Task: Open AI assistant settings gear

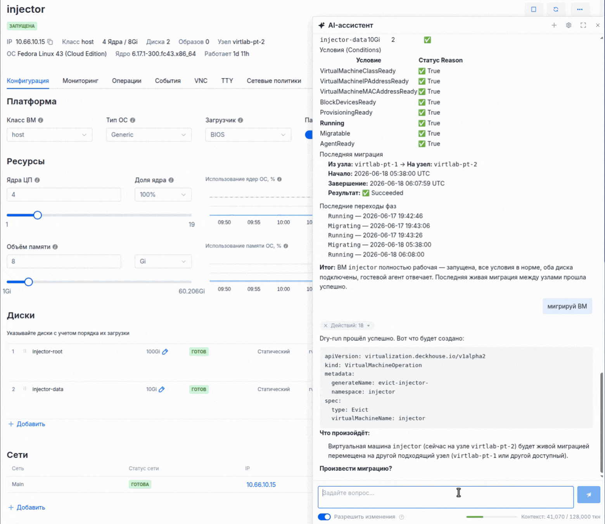Action: click(569, 25)
